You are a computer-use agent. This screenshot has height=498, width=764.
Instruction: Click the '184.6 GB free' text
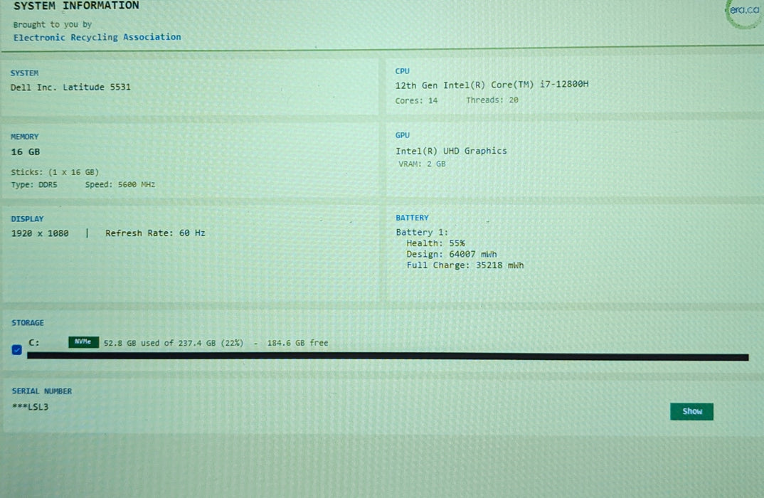click(298, 343)
